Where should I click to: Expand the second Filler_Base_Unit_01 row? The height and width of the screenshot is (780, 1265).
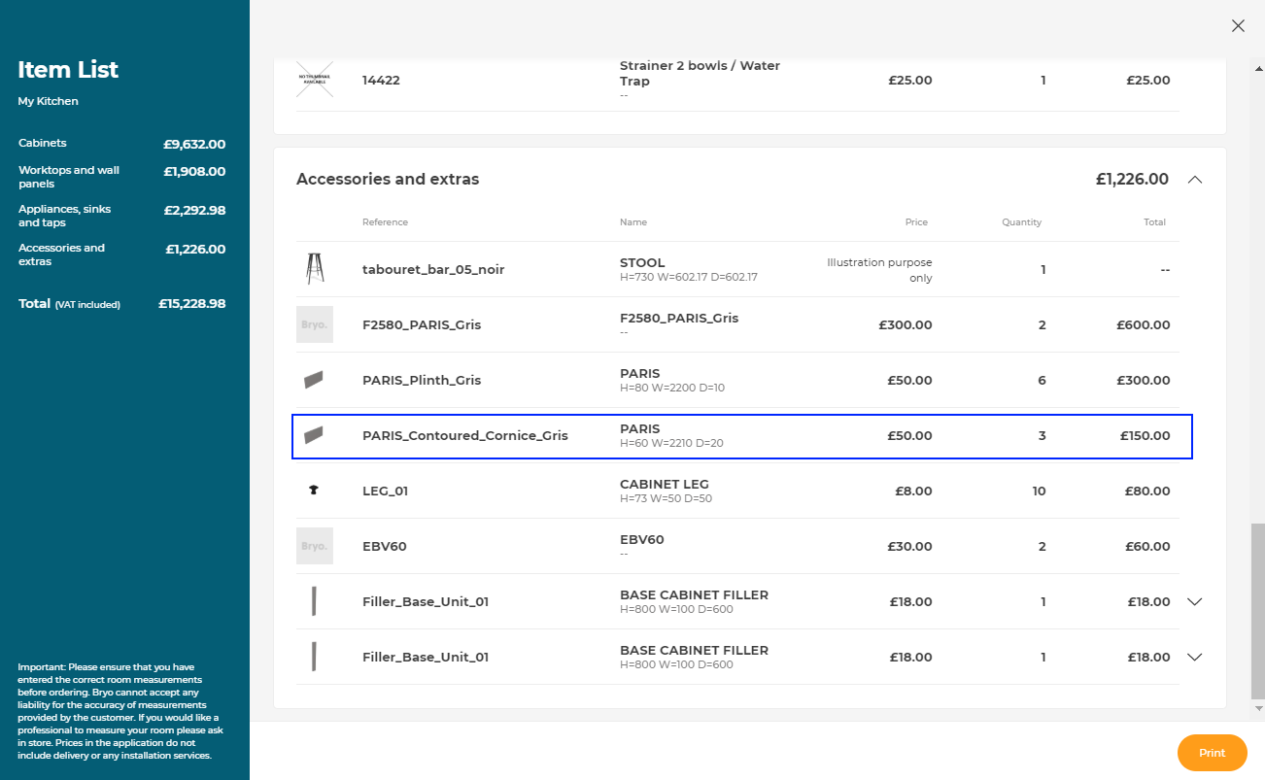tap(1195, 657)
